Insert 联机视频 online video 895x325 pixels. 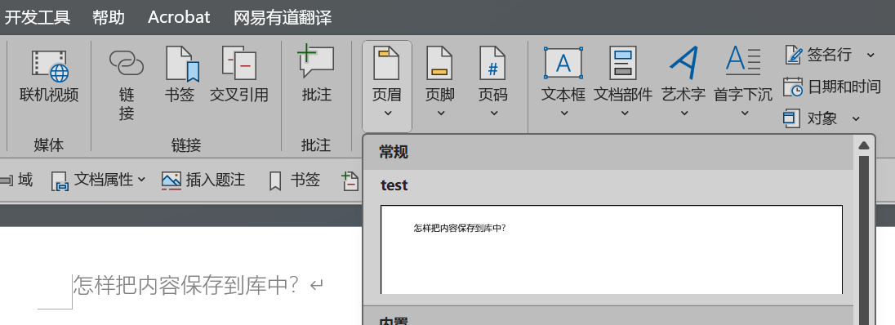49,75
